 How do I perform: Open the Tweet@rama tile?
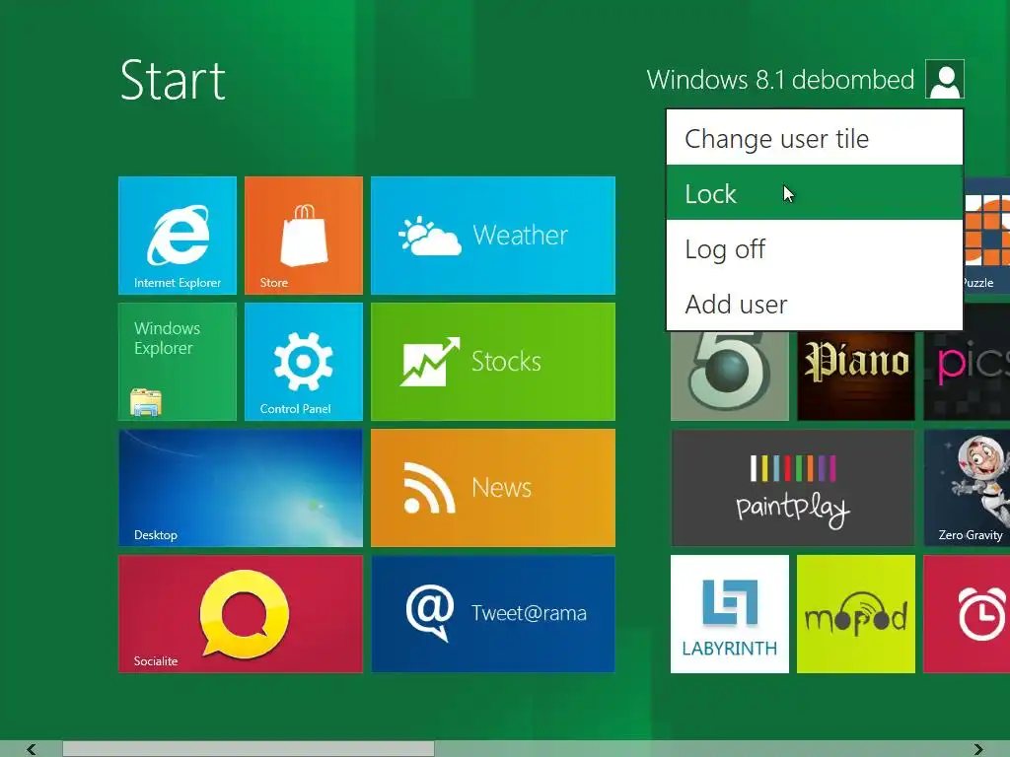[493, 614]
